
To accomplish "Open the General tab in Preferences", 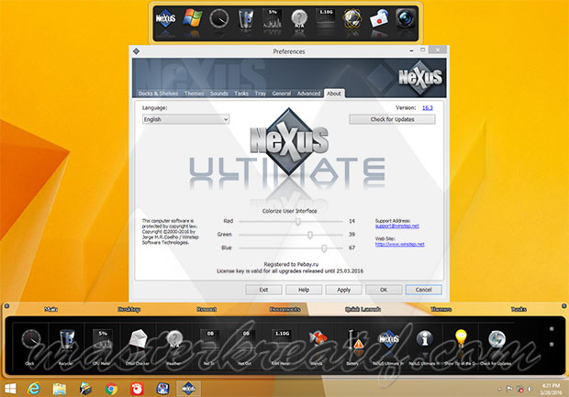I will pyautogui.click(x=282, y=94).
